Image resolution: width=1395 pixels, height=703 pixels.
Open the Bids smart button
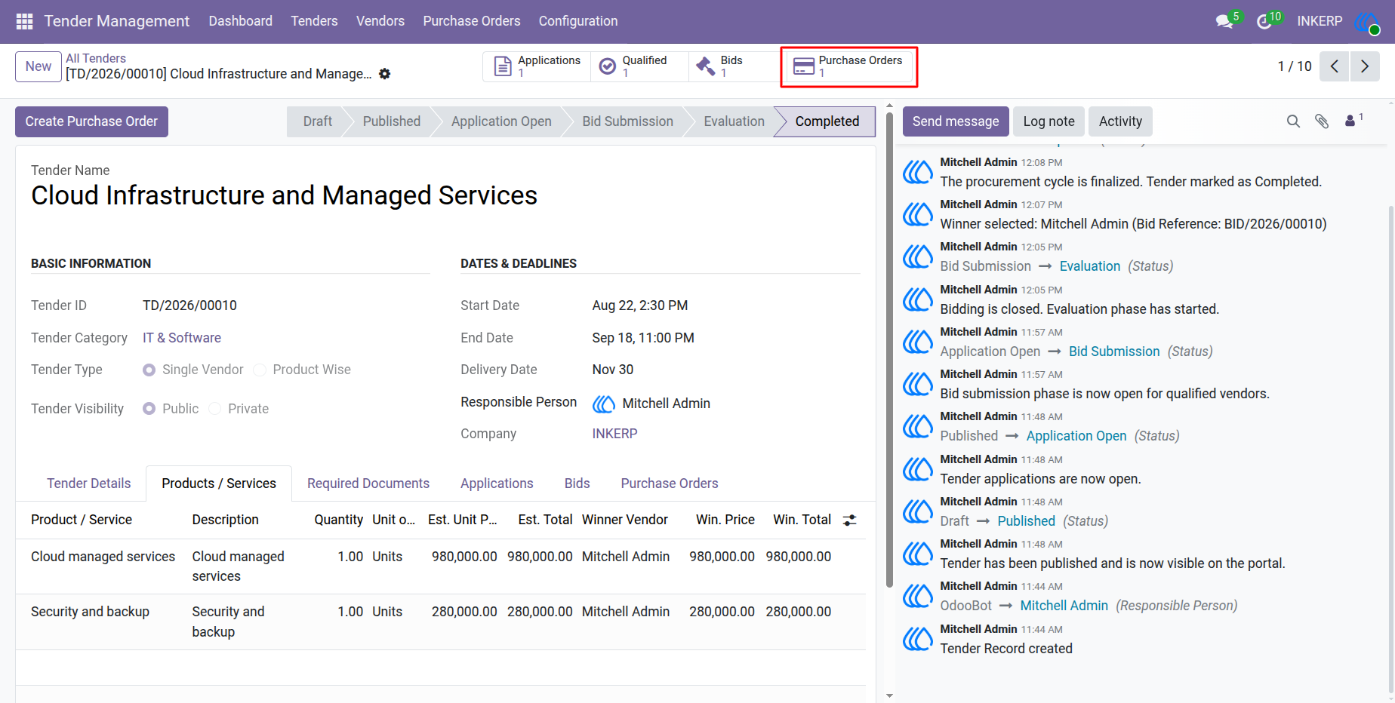[x=734, y=66]
